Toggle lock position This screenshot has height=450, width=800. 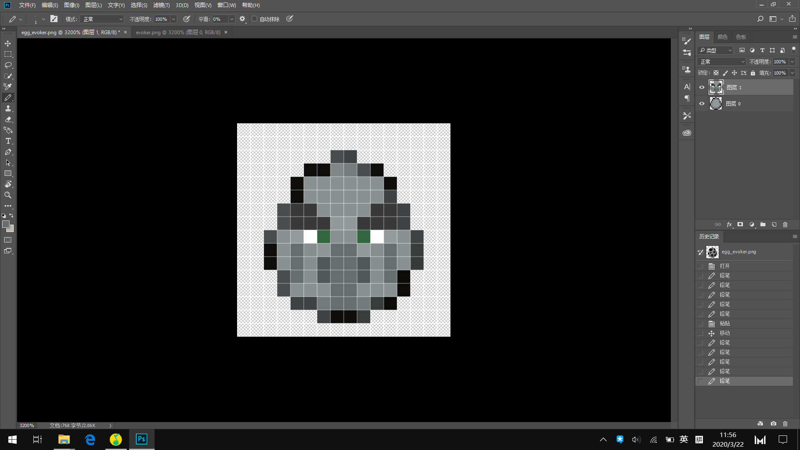(x=734, y=73)
